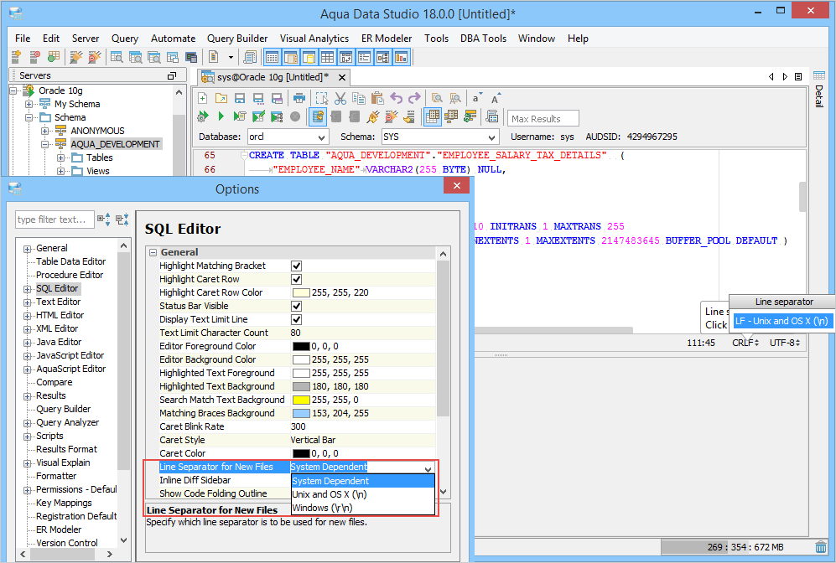The width and height of the screenshot is (836, 563).
Task: Click the Open file folder icon
Action: pyautogui.click(x=221, y=98)
